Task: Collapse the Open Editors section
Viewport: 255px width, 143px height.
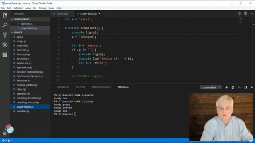Action: (x=30, y=19)
